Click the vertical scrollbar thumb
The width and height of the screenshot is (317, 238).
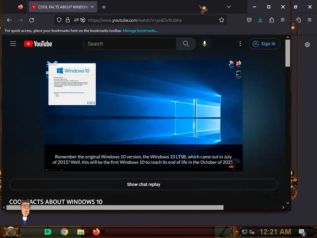[x=288, y=53]
